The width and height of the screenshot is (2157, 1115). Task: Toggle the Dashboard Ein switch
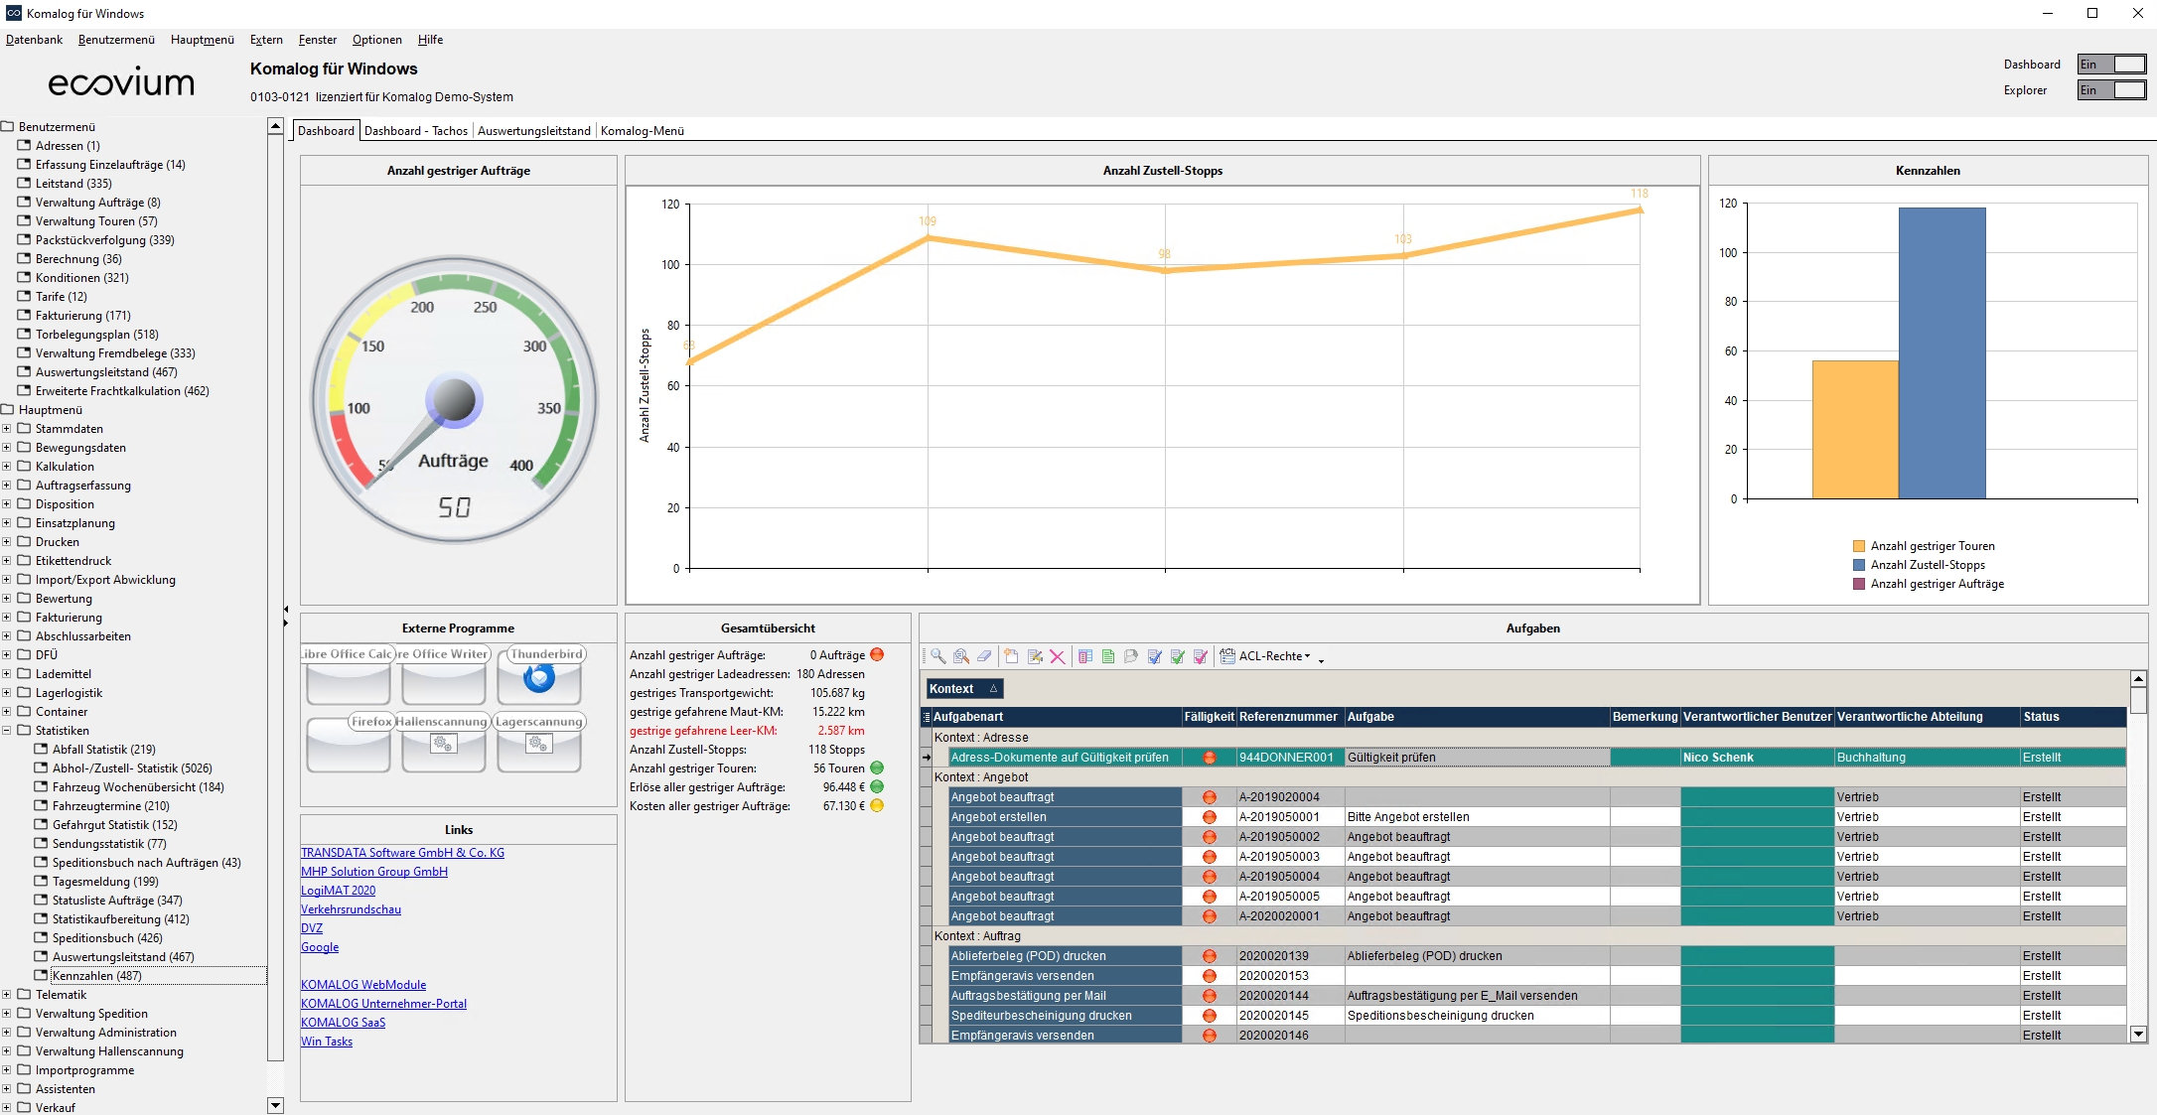point(2111,65)
